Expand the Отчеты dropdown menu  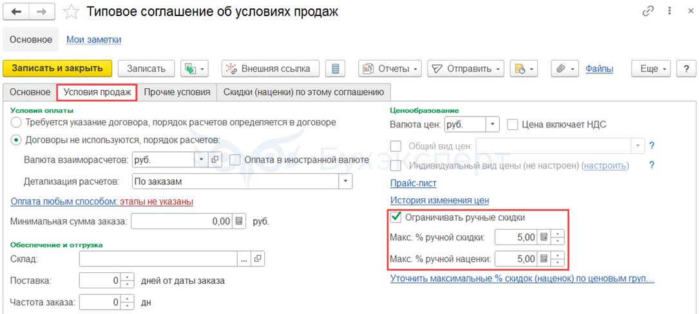pyautogui.click(x=416, y=69)
